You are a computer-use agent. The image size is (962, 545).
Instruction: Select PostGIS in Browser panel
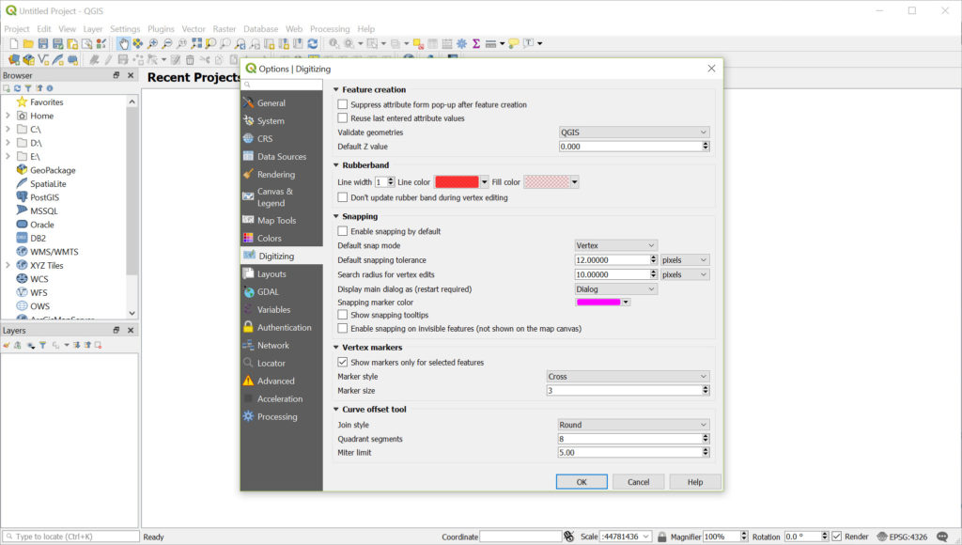(x=45, y=197)
